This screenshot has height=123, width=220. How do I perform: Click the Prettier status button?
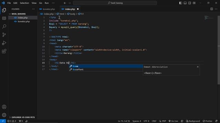coord(208,121)
